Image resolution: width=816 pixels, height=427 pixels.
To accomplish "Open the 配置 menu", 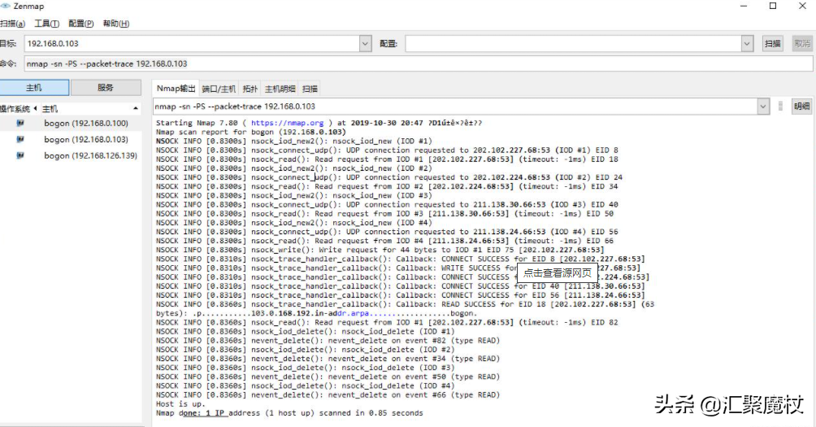I will coord(81,24).
